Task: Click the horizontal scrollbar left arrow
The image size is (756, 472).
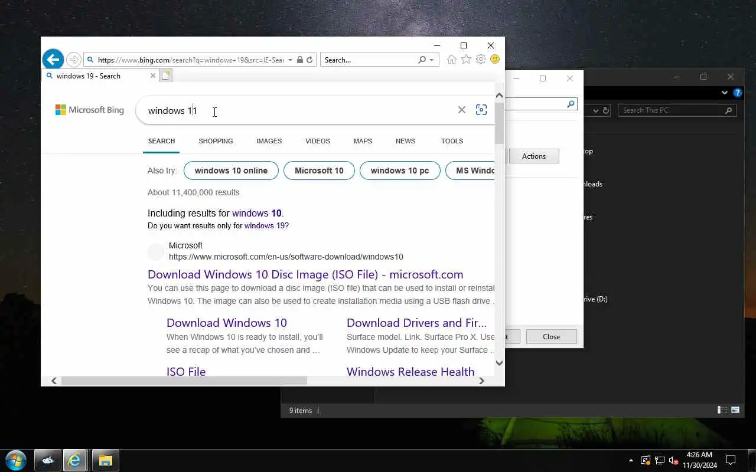Action: [54, 381]
